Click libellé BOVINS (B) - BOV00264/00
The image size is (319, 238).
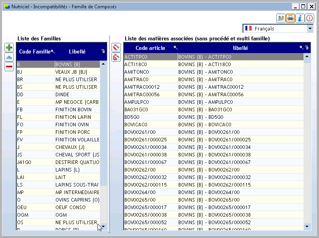(x=241, y=192)
